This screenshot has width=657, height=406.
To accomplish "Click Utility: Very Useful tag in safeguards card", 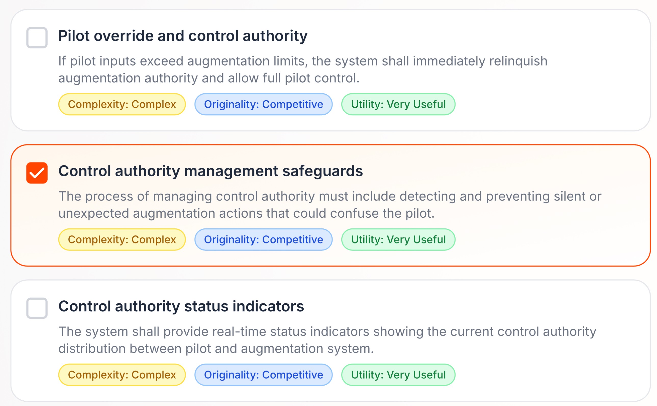I will click(x=398, y=240).
